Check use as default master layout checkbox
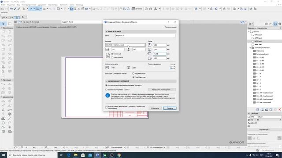282x158 pixels. coord(106,107)
